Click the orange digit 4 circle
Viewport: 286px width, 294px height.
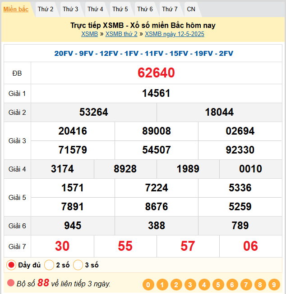(x=204, y=285)
